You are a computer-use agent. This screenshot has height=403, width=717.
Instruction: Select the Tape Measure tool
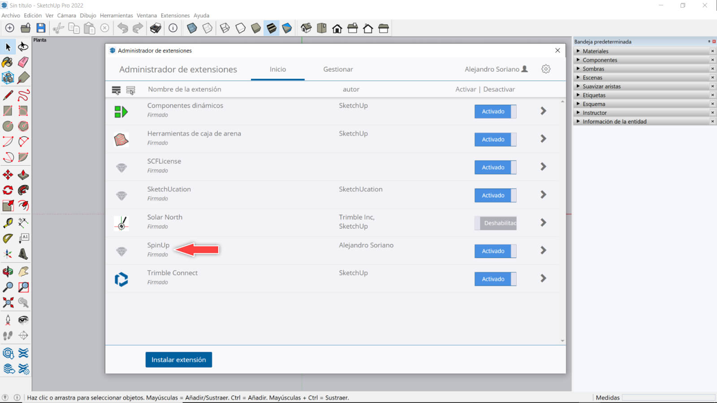8,223
